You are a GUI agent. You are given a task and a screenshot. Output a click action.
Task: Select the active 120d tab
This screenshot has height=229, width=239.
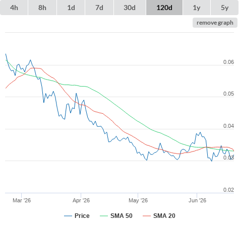(164, 8)
